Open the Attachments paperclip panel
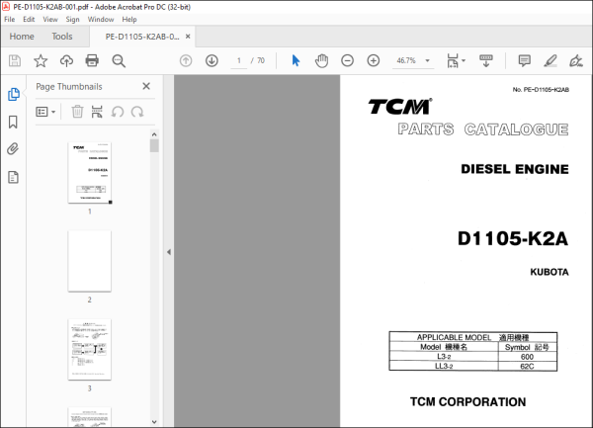 13,149
